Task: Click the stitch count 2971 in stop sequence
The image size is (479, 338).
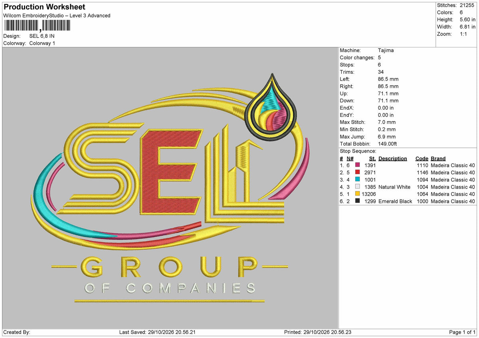Action: (x=370, y=173)
